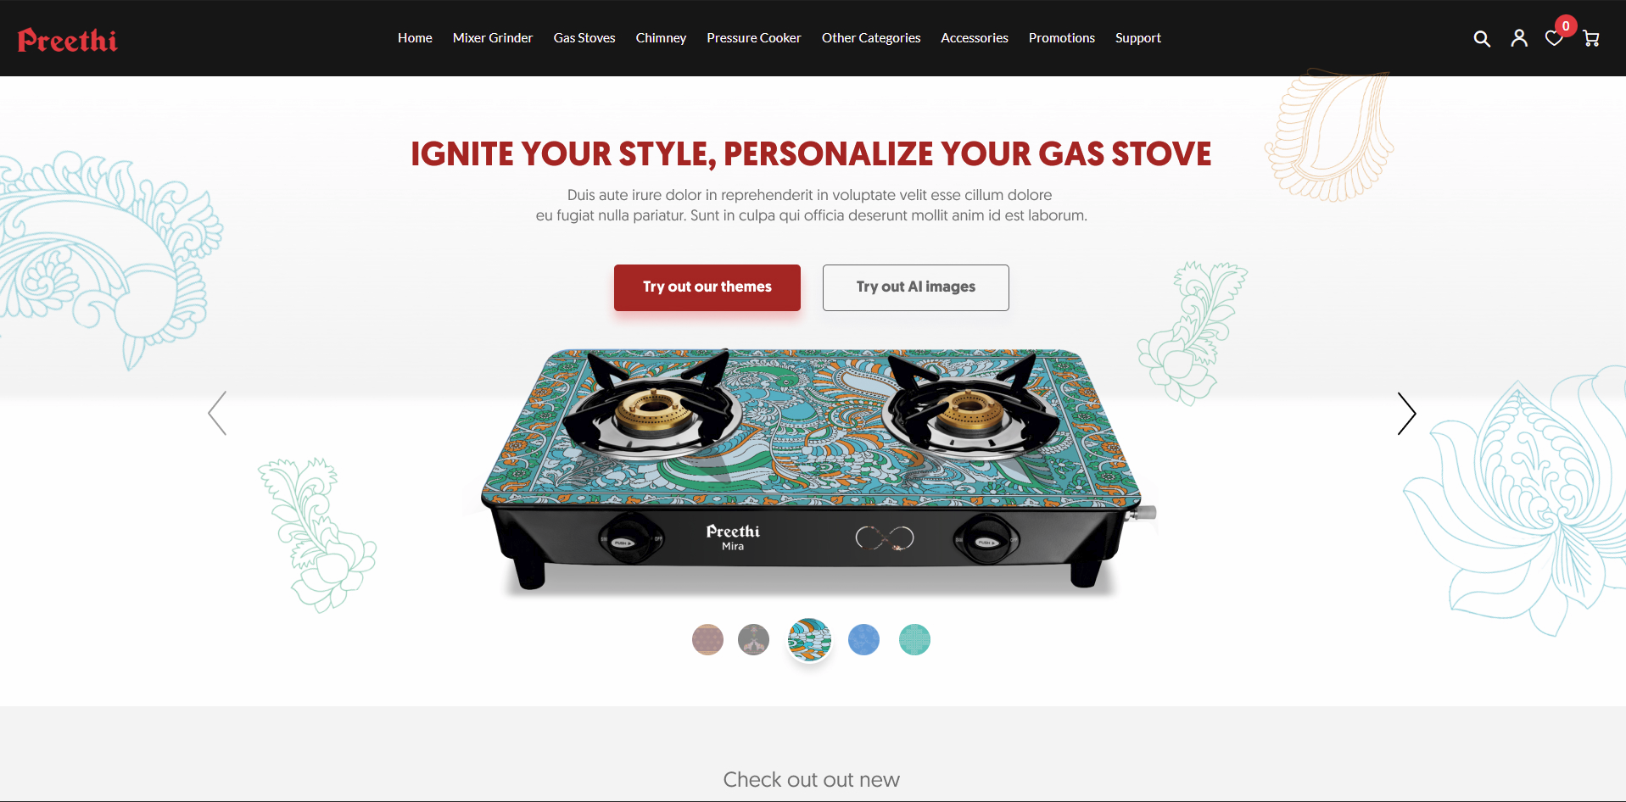The width and height of the screenshot is (1626, 802).
Task: Select the gray portrait theme swatch
Action: click(753, 639)
